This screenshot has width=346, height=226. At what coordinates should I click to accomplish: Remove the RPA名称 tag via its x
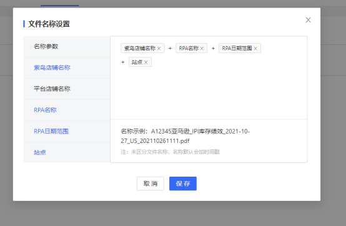coord(202,49)
